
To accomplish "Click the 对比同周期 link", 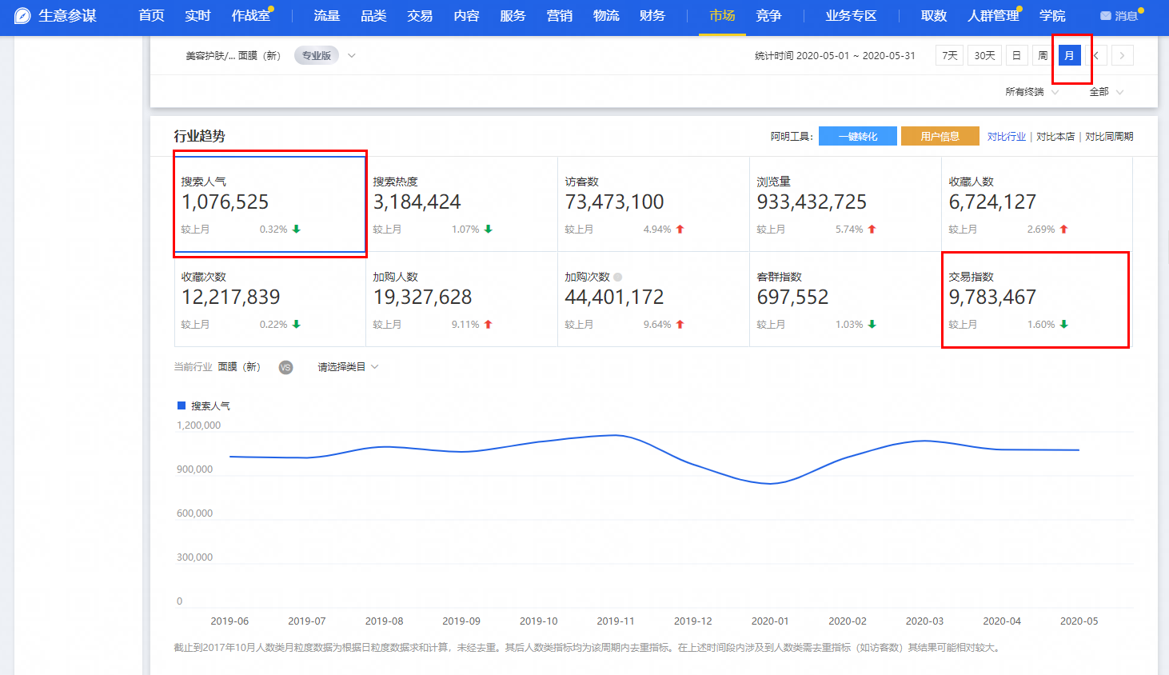I will (1109, 137).
